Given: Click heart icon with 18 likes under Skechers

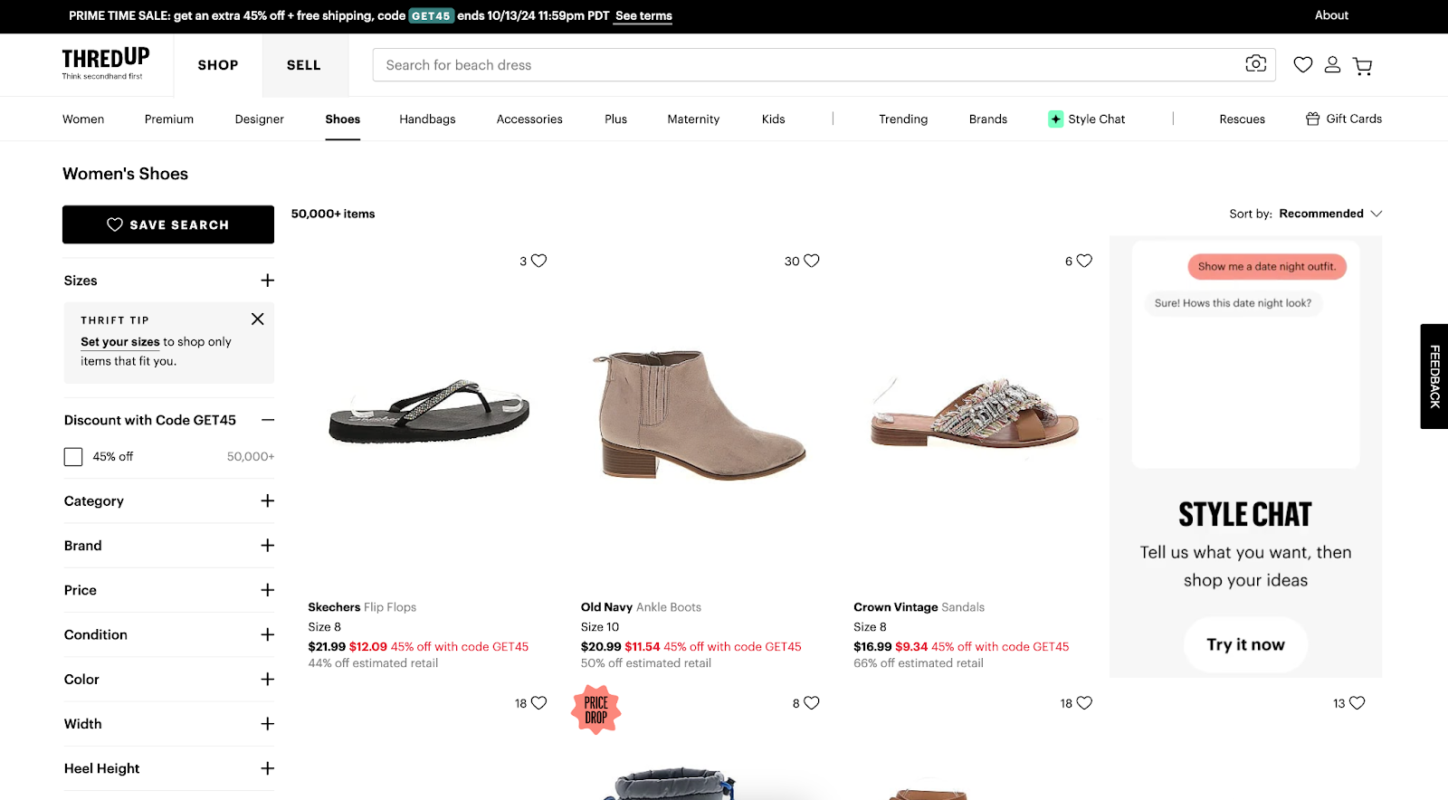Looking at the screenshot, I should pos(539,703).
